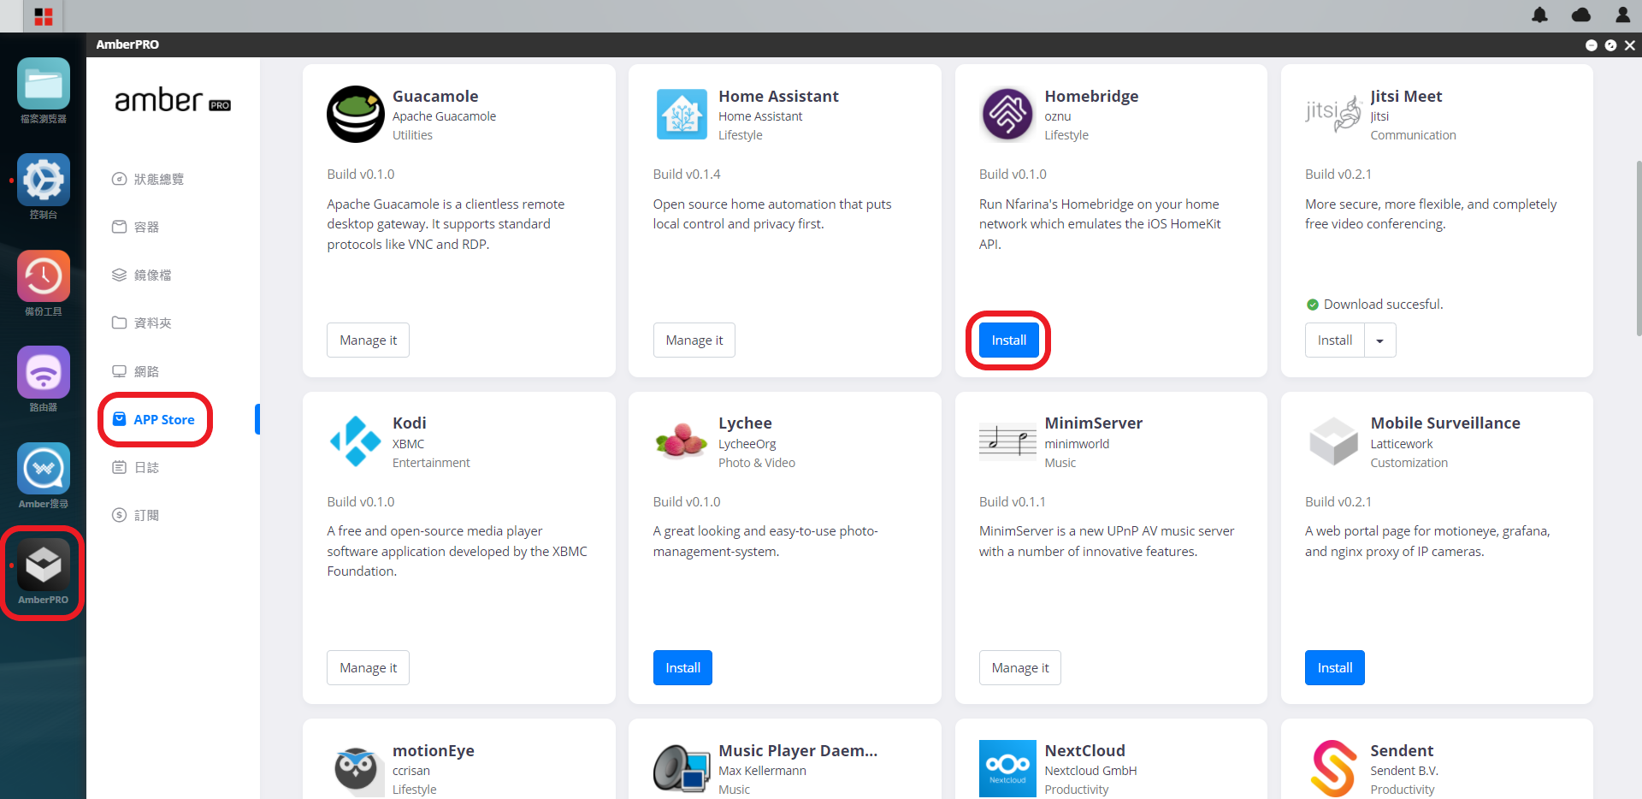Click the motionEye owl icon
Image resolution: width=1642 pixels, height=799 pixels.
click(x=355, y=769)
